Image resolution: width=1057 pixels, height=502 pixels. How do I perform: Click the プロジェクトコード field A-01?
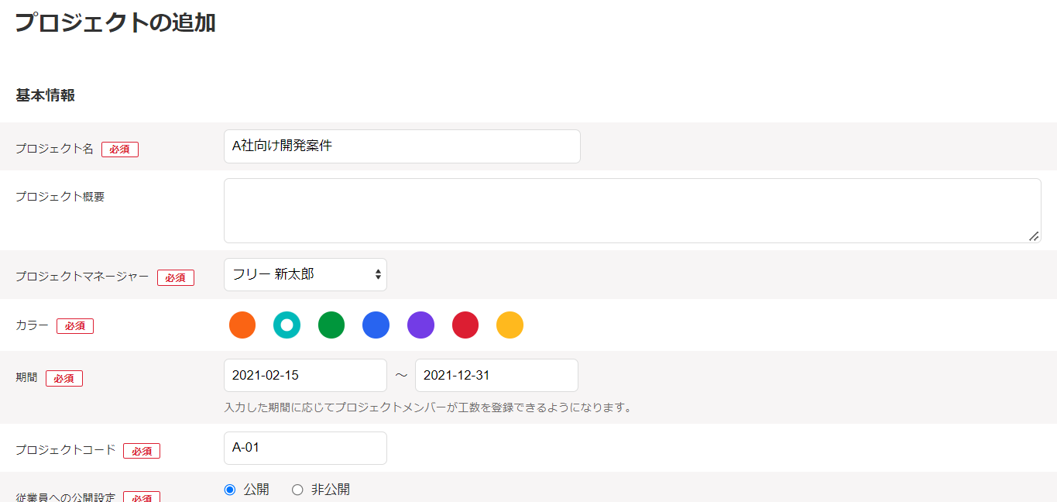(x=305, y=448)
